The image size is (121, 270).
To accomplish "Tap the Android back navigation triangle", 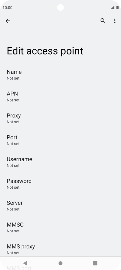I will coord(25,263).
